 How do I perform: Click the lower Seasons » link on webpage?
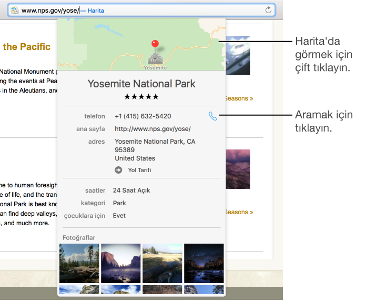pos(239,212)
